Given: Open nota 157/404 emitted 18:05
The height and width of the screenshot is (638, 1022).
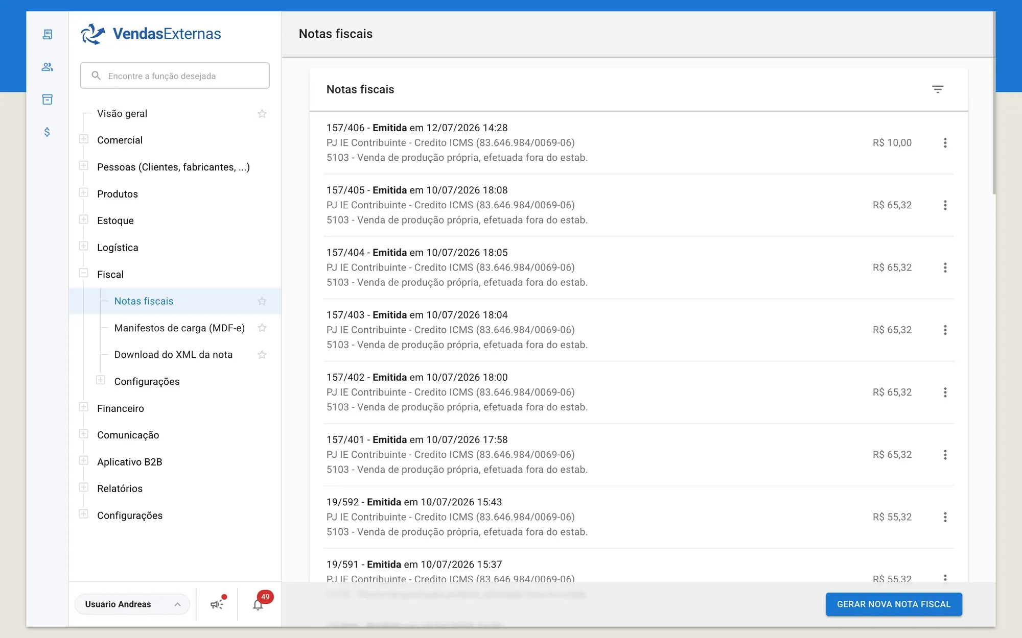Looking at the screenshot, I should tap(639, 267).
